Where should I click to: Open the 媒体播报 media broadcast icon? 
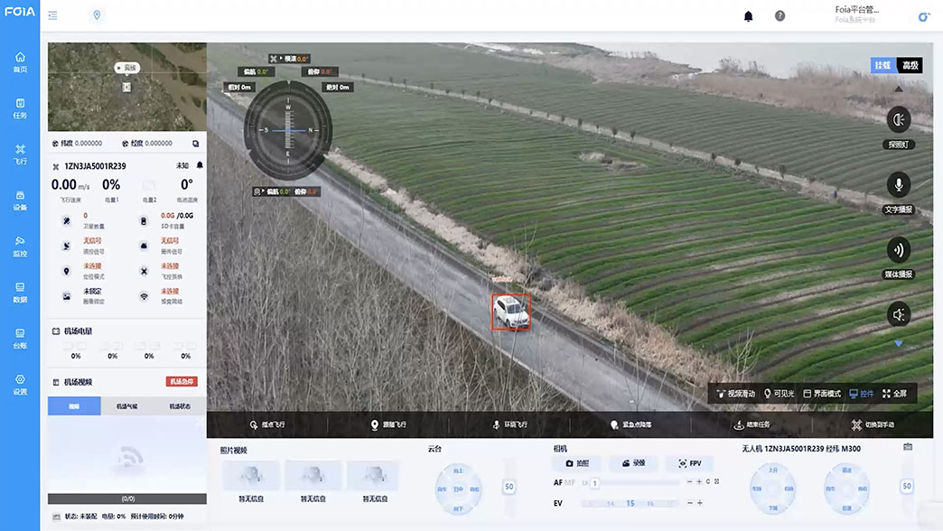[x=898, y=250]
